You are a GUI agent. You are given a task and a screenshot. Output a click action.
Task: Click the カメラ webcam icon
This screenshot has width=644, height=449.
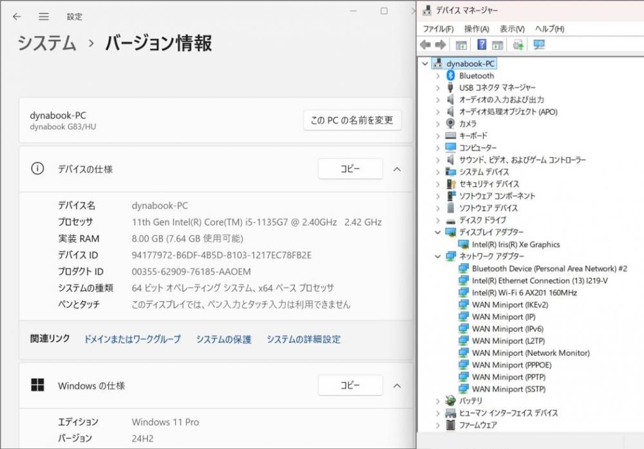(451, 124)
